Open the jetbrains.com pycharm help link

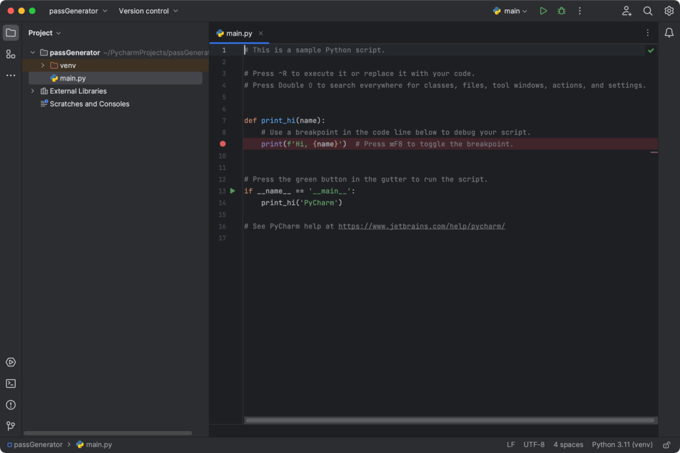(x=421, y=226)
